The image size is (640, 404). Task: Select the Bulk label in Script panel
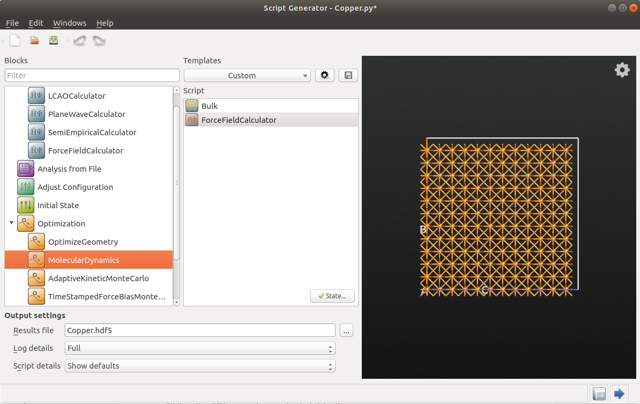pyautogui.click(x=210, y=106)
